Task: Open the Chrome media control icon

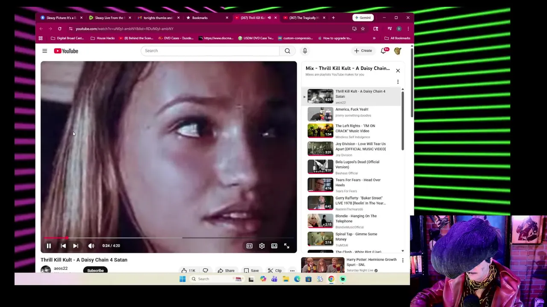Action: click(389, 29)
